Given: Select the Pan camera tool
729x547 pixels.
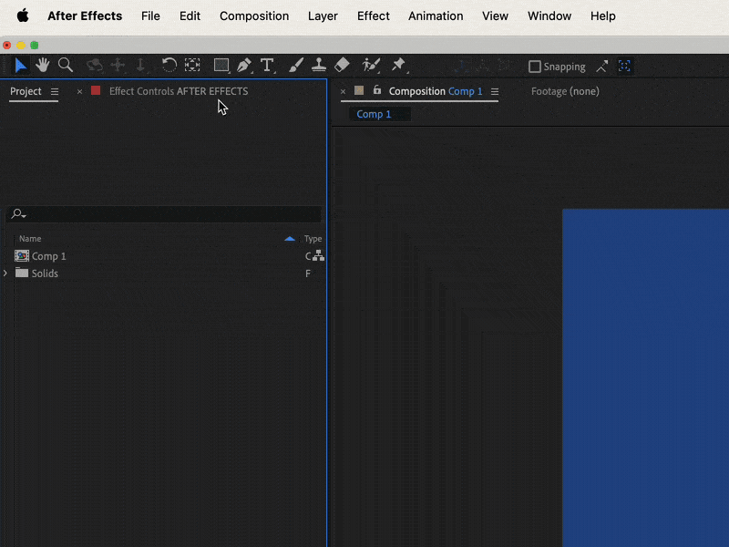Looking at the screenshot, I should click(118, 66).
